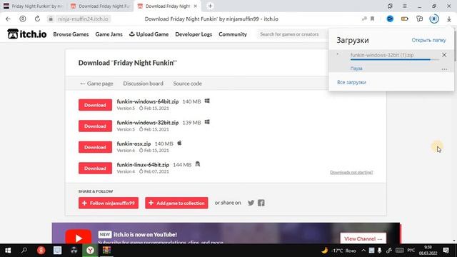
Task: Pause the download with Пауза
Action: click(356, 69)
